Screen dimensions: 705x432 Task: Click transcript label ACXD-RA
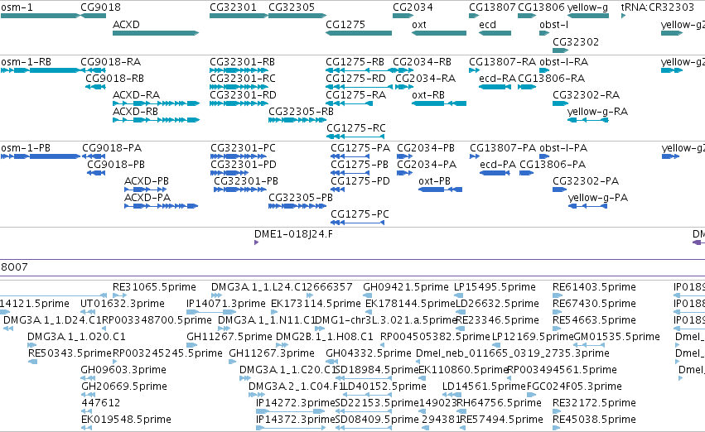coord(136,95)
